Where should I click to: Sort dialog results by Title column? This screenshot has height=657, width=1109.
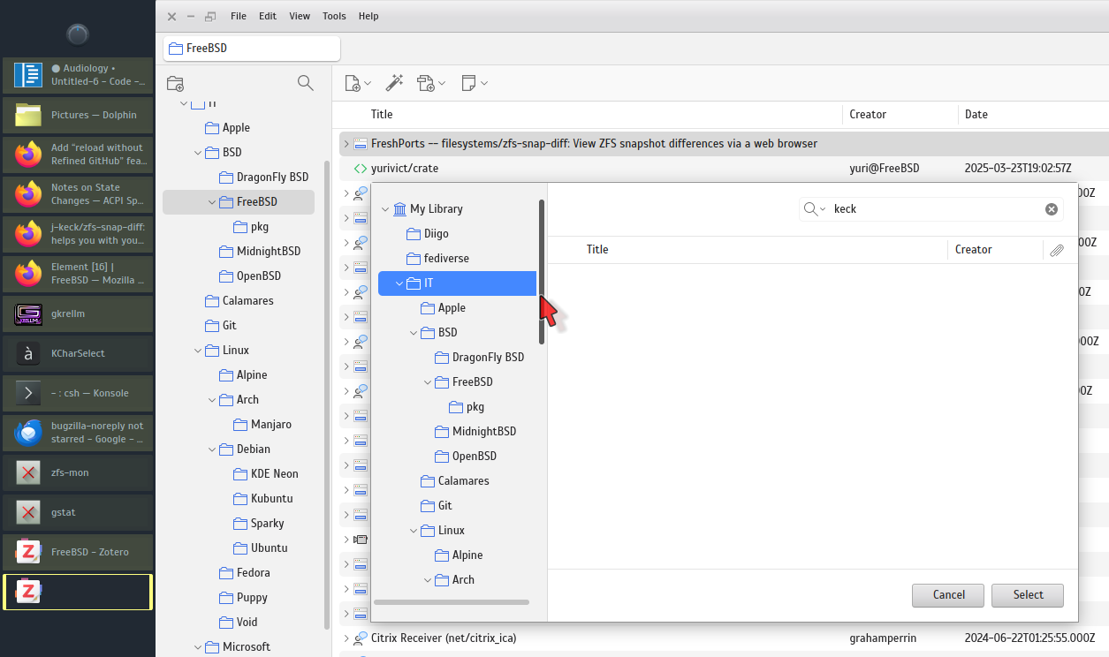pyautogui.click(x=597, y=250)
